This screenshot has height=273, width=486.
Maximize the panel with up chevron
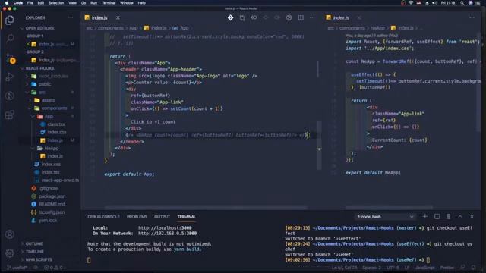(460, 216)
